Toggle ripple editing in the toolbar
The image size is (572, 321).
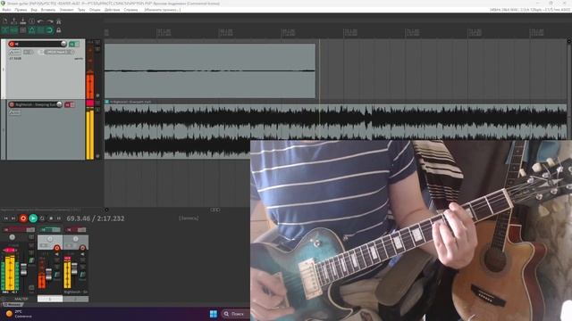coord(23,30)
